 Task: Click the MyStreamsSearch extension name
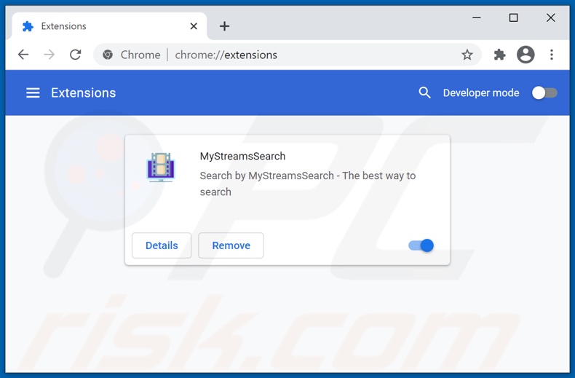pyautogui.click(x=242, y=157)
